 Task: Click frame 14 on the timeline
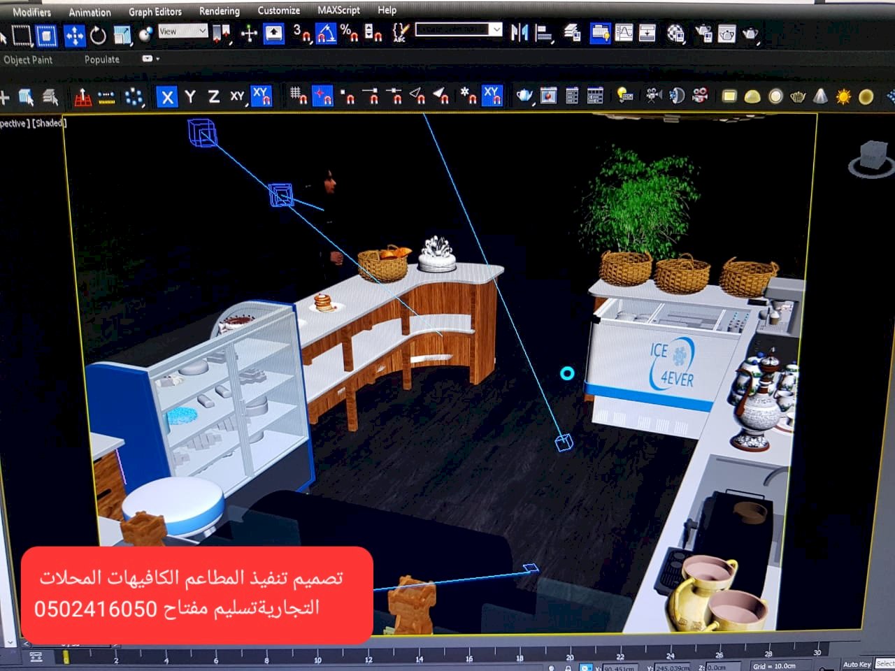(x=419, y=658)
